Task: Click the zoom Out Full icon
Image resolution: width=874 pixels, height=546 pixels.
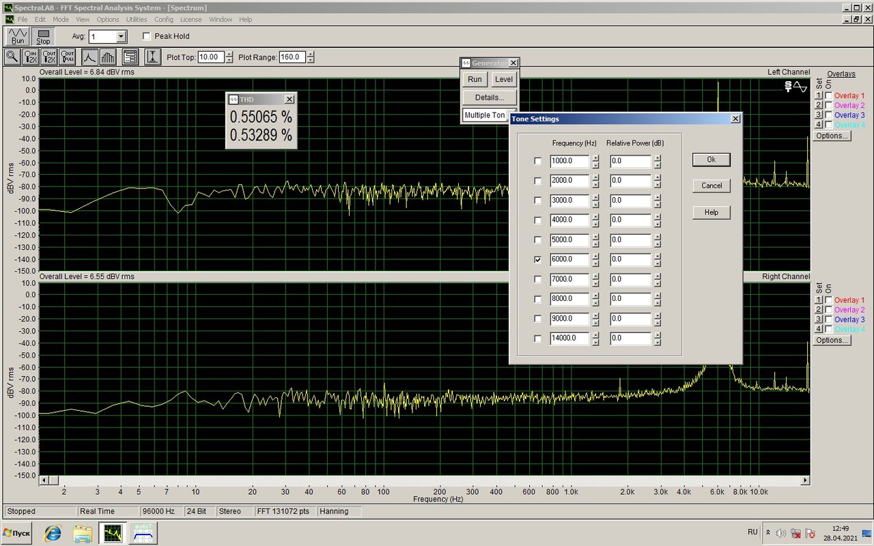Action: (x=68, y=57)
